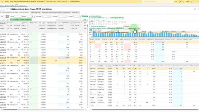Clear the Кабинет filter button
Screen dimensions: 199x112
(50, 16)
